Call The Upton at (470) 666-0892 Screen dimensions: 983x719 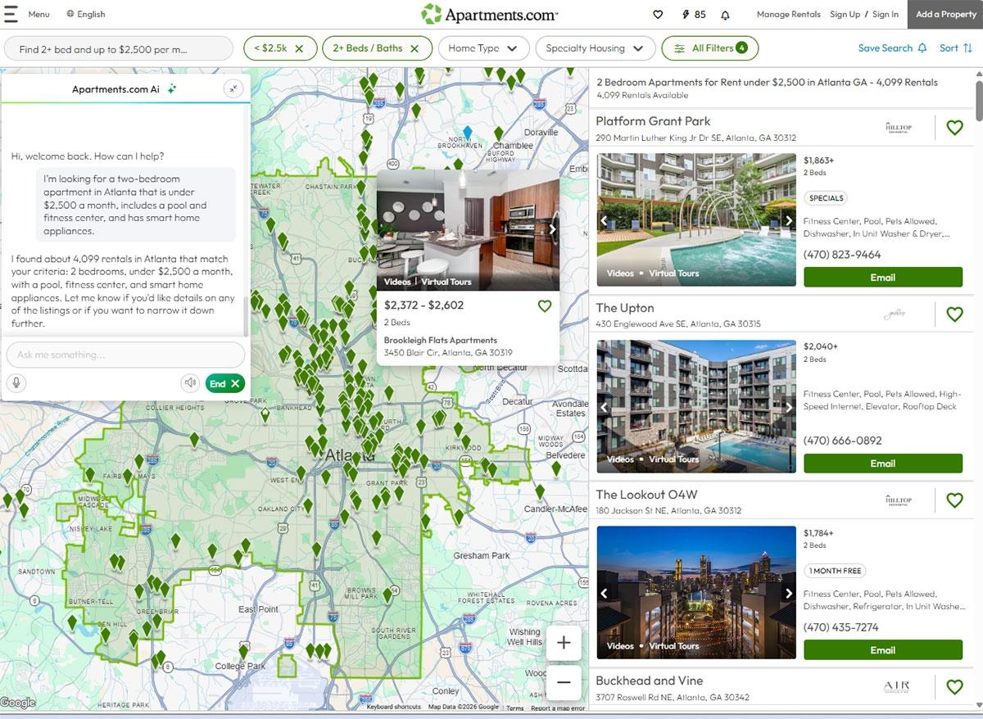[x=843, y=441]
